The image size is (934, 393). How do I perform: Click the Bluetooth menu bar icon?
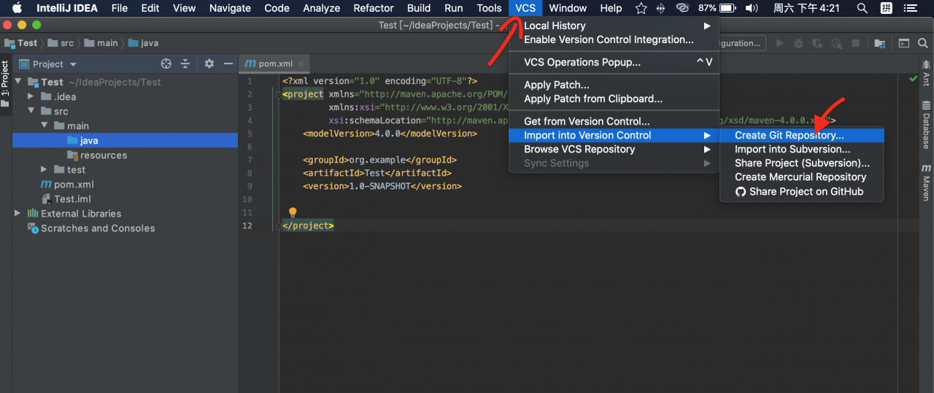(x=661, y=8)
